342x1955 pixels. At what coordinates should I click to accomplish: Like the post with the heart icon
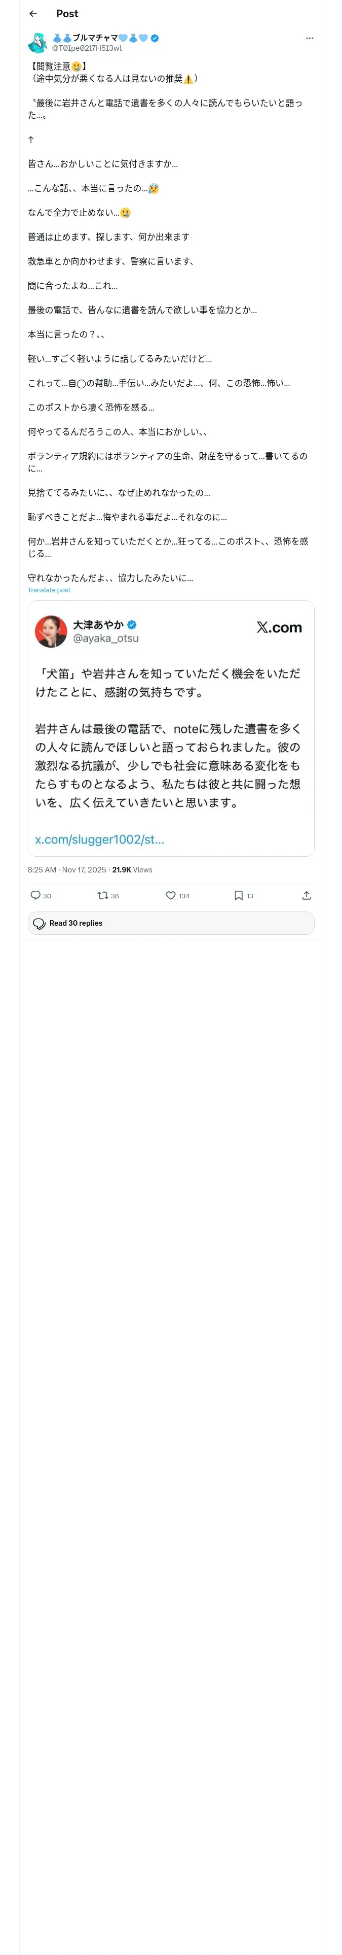click(x=171, y=896)
